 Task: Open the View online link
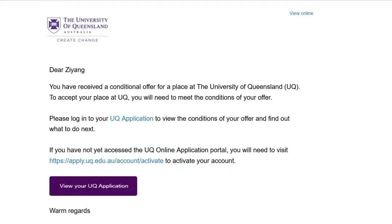(x=301, y=13)
